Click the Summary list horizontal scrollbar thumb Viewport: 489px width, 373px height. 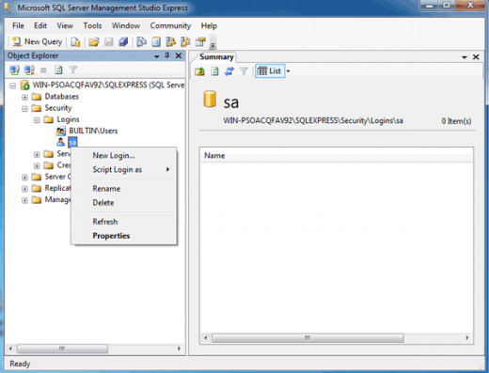coord(308,337)
